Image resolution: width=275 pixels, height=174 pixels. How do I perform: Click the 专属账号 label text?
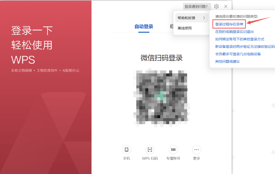pos(173,158)
